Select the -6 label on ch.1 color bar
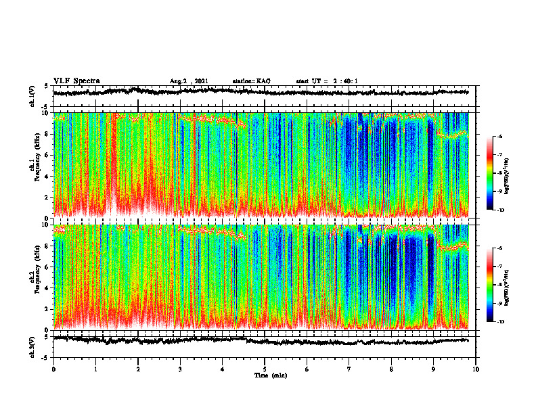Viewport: 536px width, 414px height. point(499,136)
